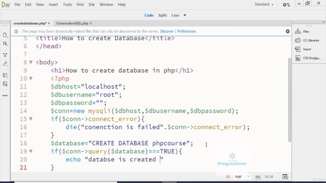The image size is (326, 183).
Task: Click the 20:34 cursor position indicator
Action: pos(268,177)
